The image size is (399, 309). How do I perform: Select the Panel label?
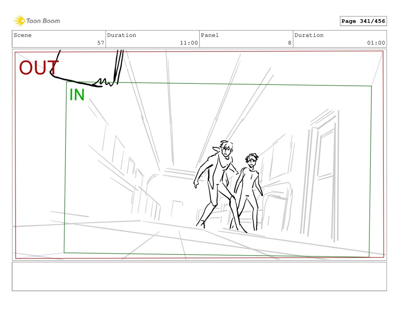[210, 35]
